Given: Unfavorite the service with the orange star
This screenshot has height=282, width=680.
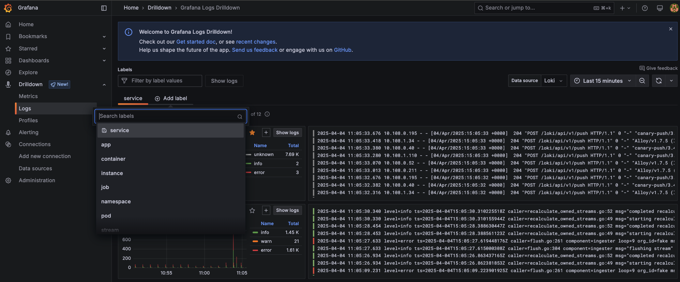Looking at the screenshot, I should point(252,132).
